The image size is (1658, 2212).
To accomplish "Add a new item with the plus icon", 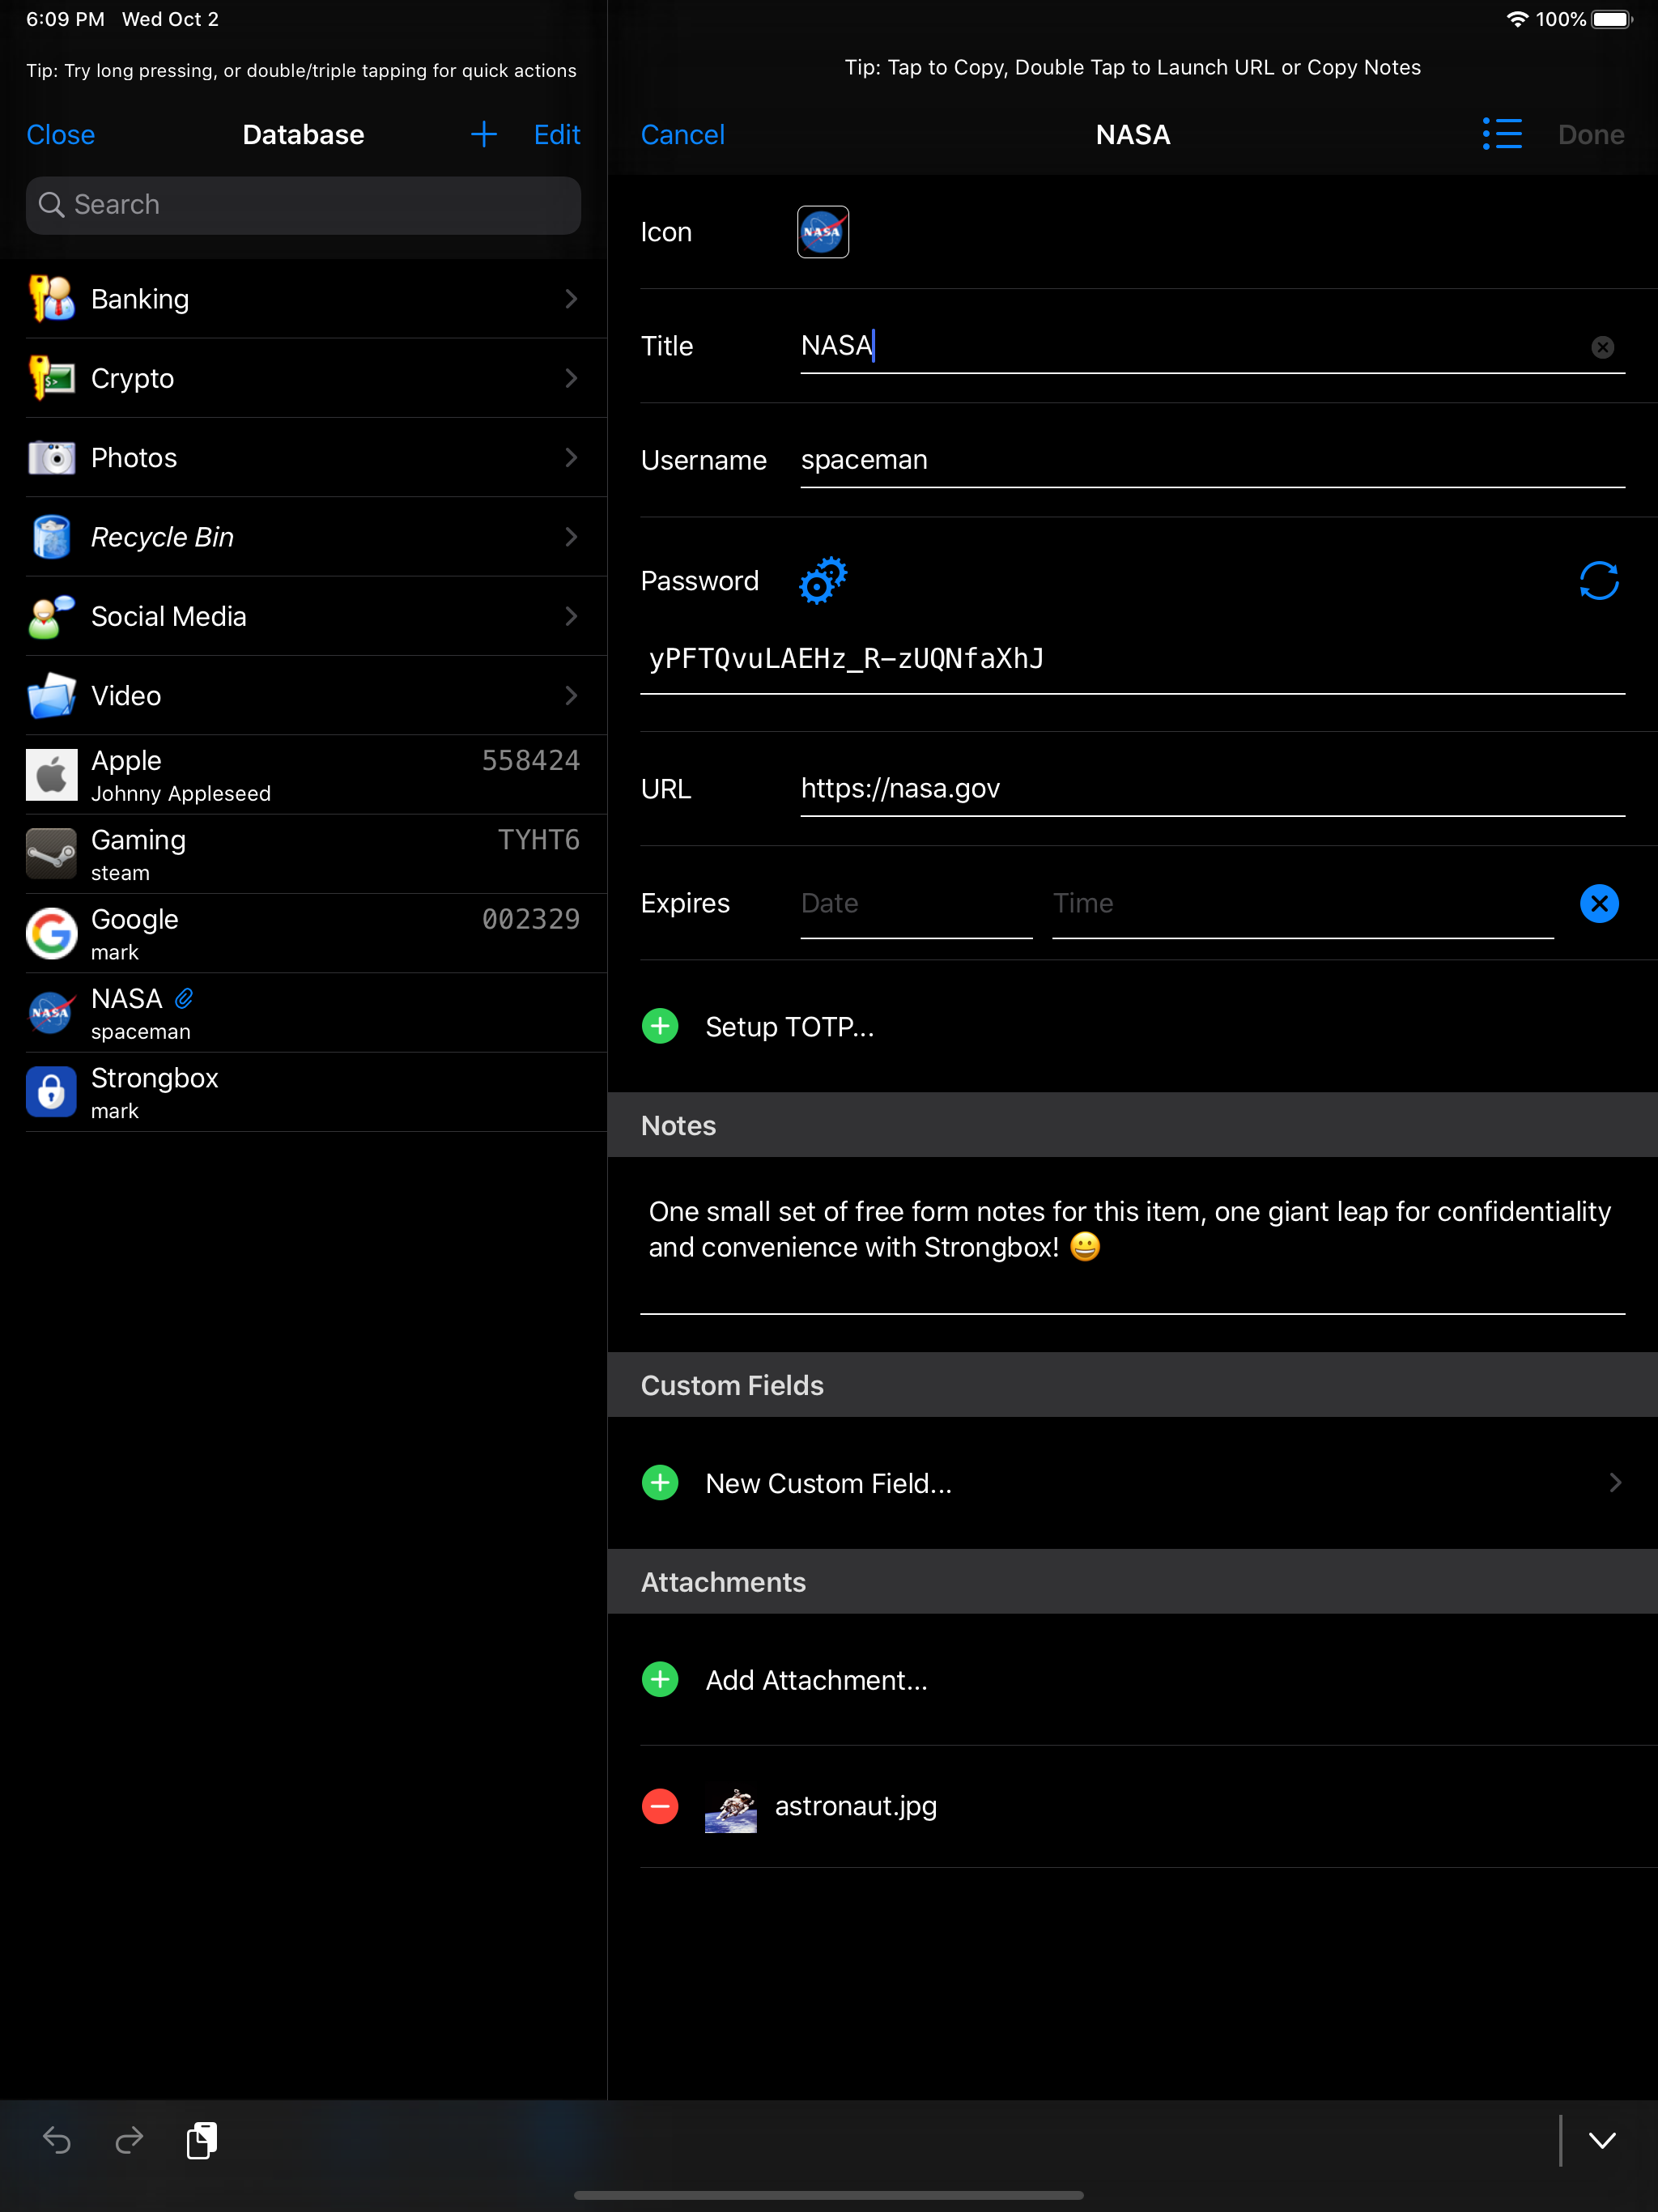I will coord(483,134).
